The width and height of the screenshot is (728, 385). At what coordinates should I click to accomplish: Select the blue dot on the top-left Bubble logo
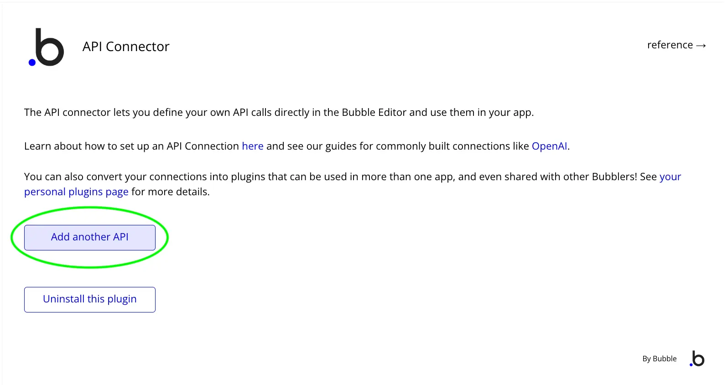32,62
